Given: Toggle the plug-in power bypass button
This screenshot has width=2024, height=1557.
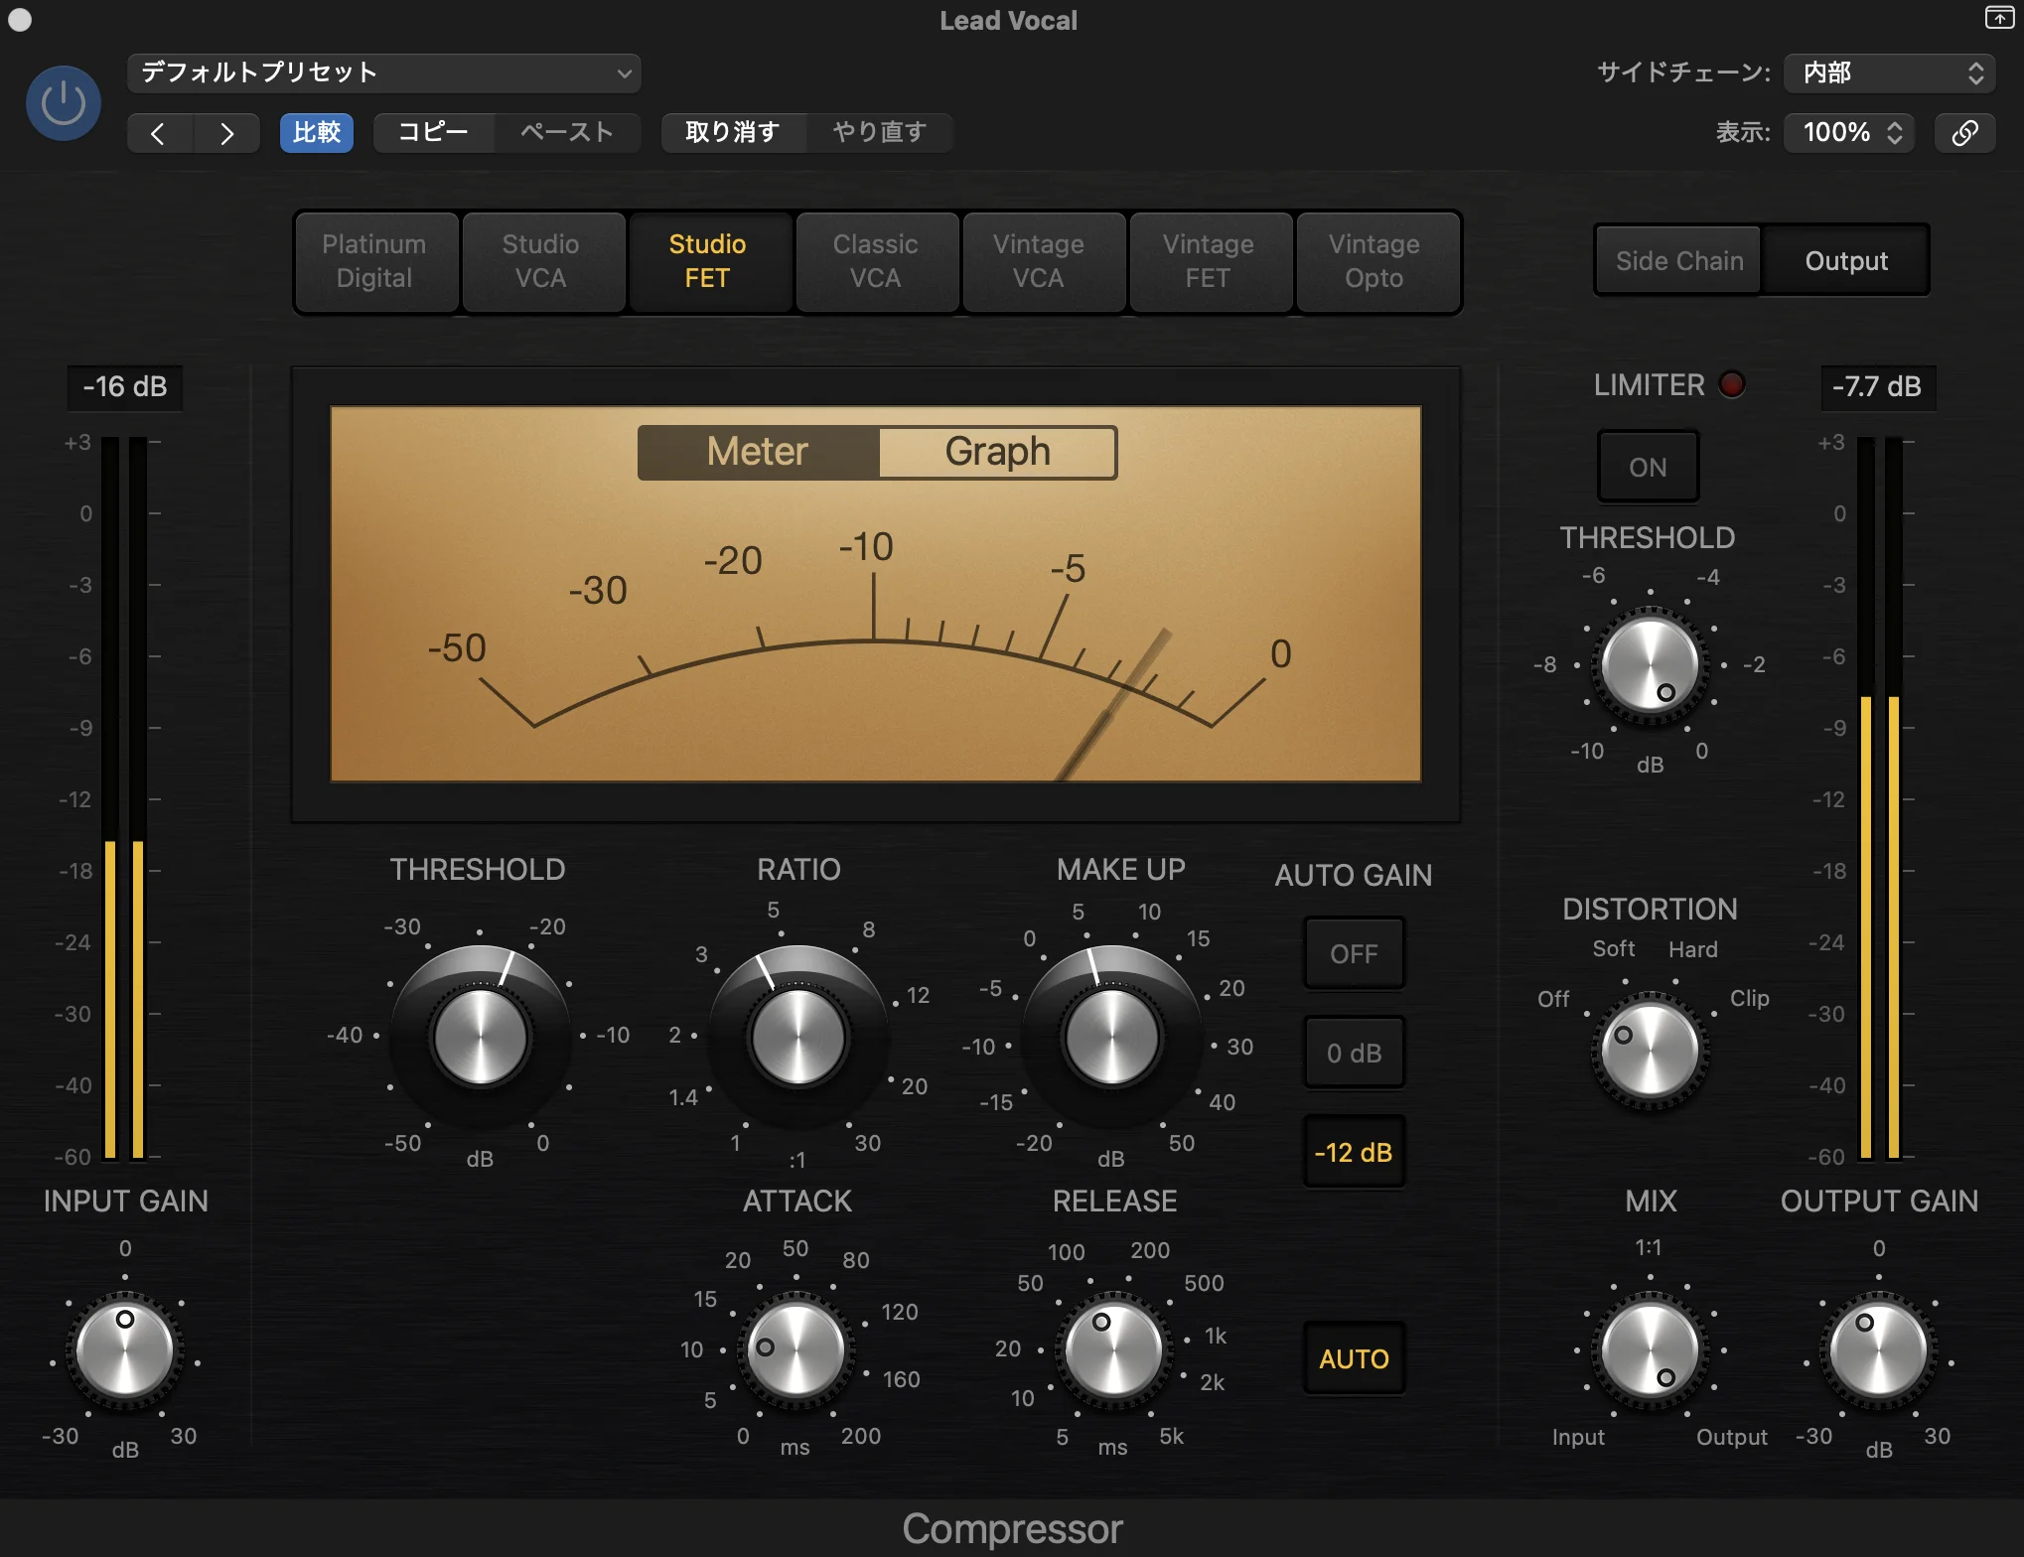Looking at the screenshot, I should coord(63,103).
